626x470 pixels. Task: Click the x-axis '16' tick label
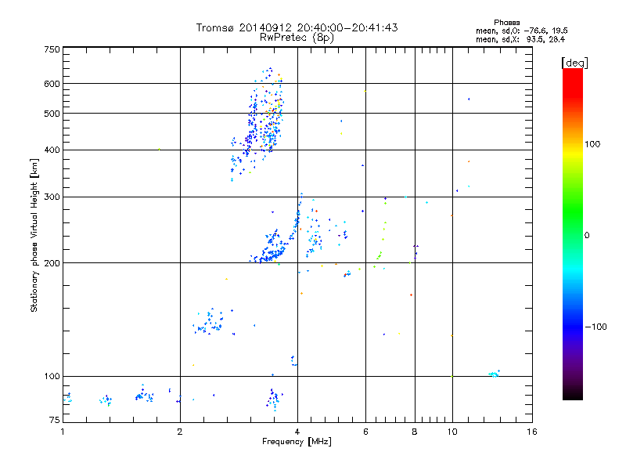click(532, 432)
